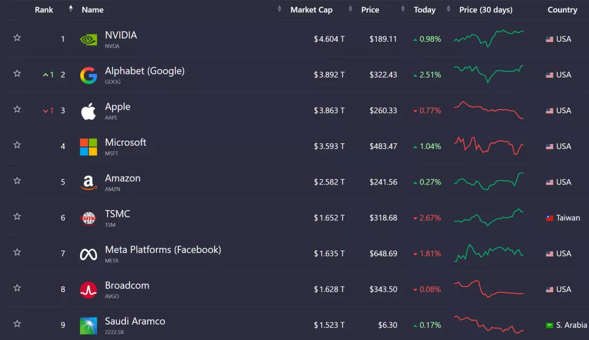Click the Alphabet Google logo icon
589x340 pixels.
point(88,75)
